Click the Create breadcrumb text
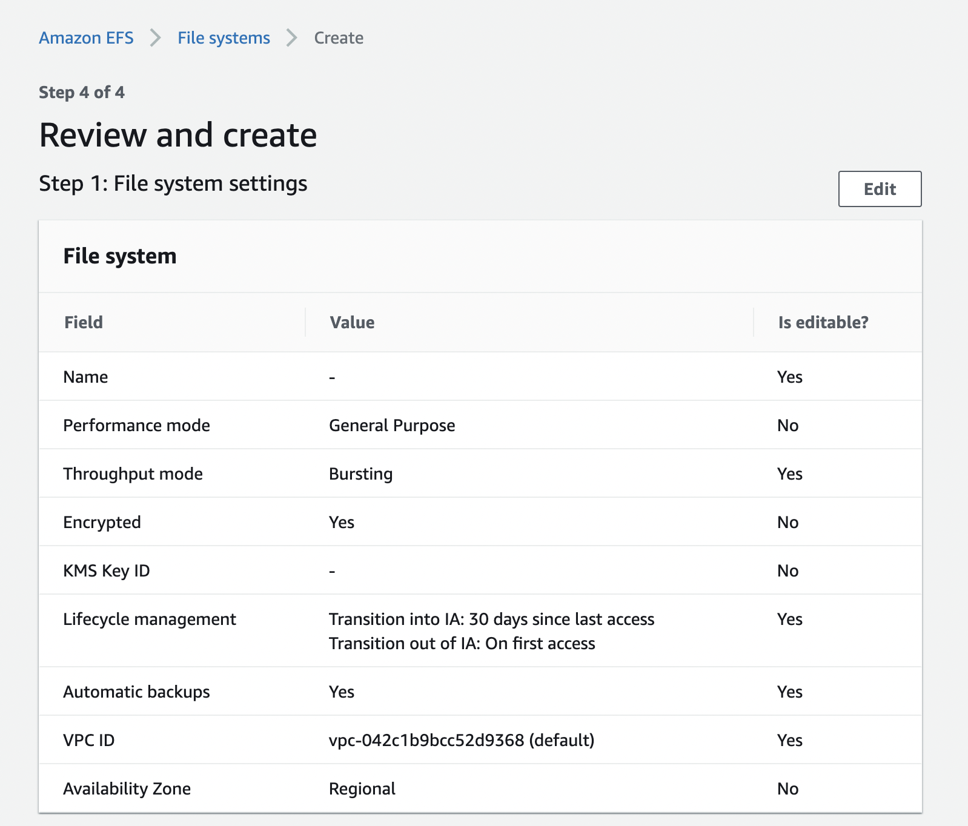 tap(339, 38)
